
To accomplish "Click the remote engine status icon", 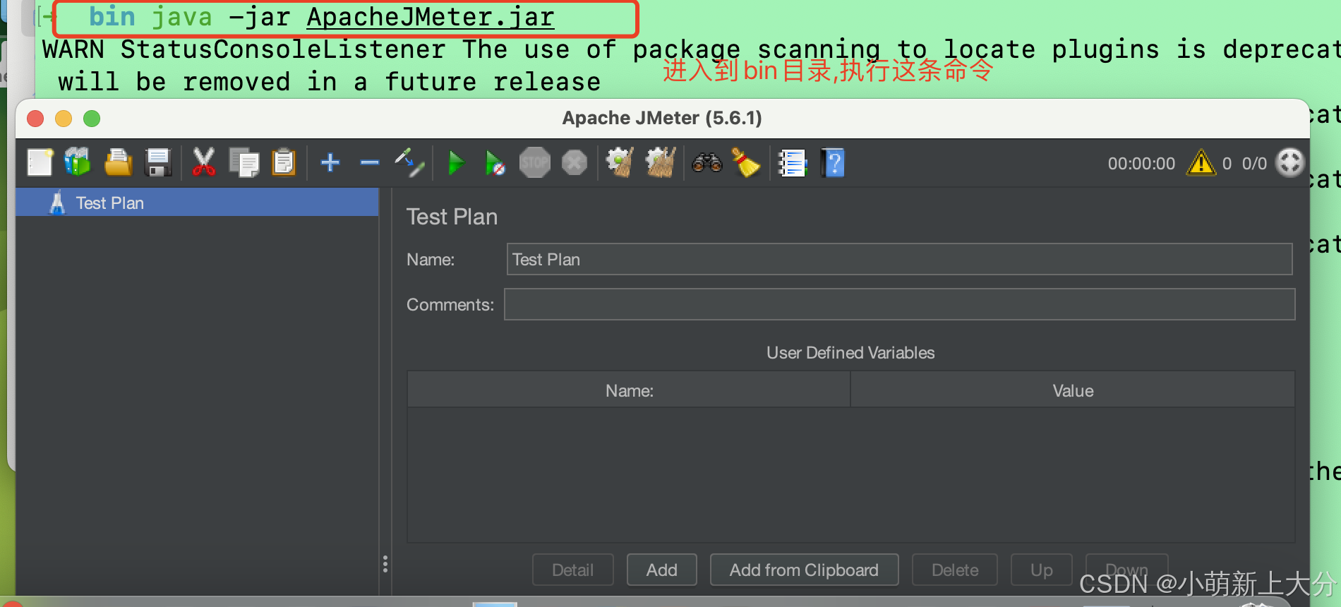I will 1290,163.
